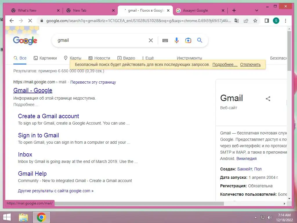Click the address bar URL
The image size is (297, 223).
(138, 21)
